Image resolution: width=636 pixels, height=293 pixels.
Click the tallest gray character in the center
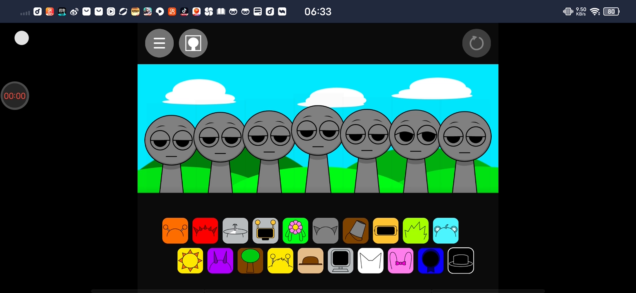pyautogui.click(x=318, y=134)
